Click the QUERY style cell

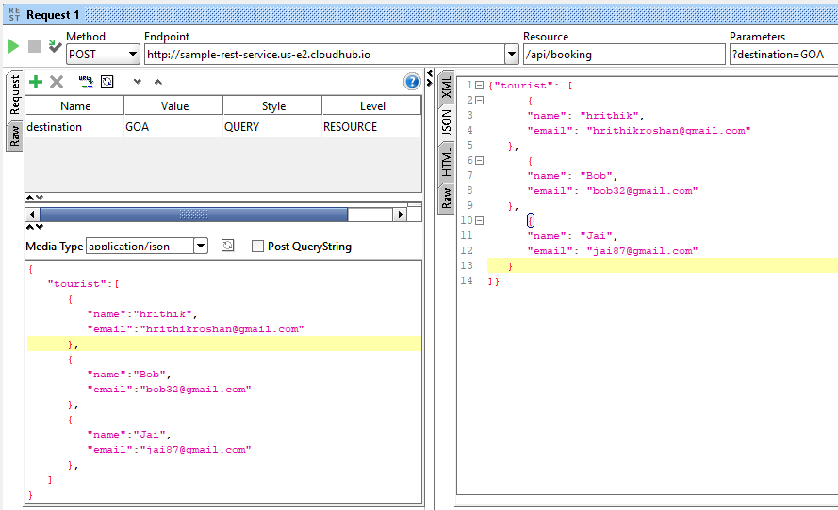(272, 127)
